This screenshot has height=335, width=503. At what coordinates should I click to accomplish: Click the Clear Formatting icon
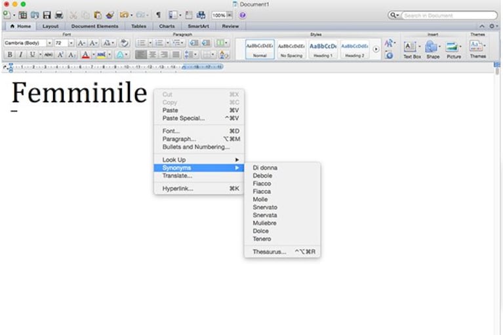tap(124, 43)
